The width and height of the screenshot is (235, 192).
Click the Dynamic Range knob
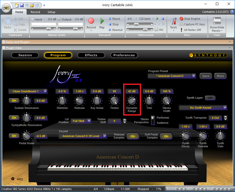pyautogui.click(x=132, y=100)
